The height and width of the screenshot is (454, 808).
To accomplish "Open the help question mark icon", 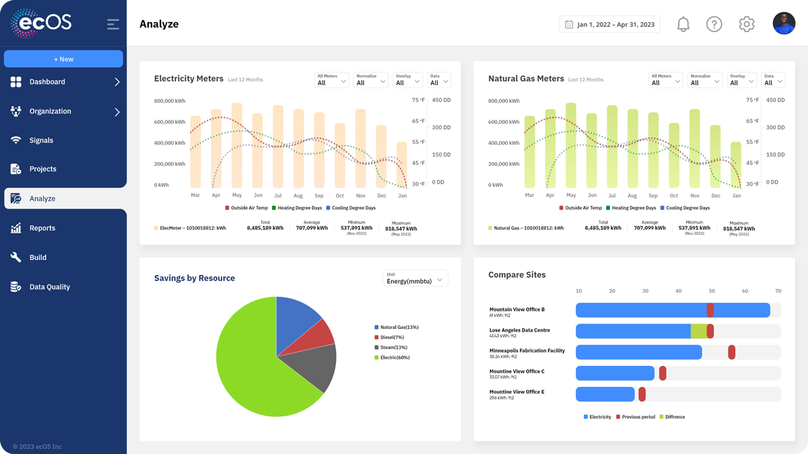I will [x=714, y=24].
